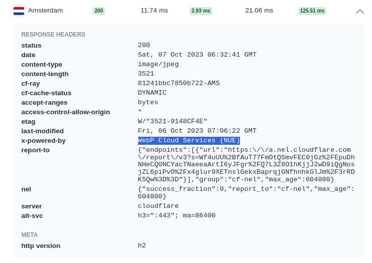Click the alt-svc header value
This screenshot has height=263, width=372.
tap(177, 215)
